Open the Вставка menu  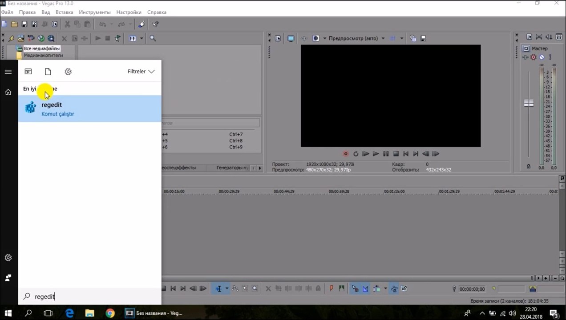[65, 12]
